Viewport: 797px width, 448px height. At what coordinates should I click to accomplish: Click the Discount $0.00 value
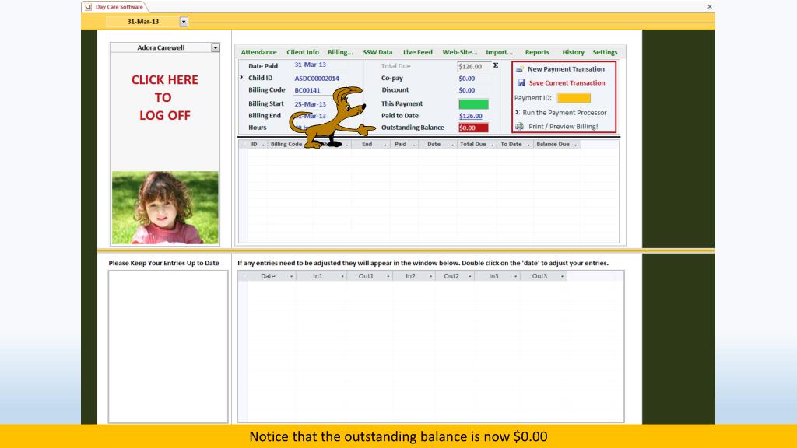pyautogui.click(x=467, y=90)
